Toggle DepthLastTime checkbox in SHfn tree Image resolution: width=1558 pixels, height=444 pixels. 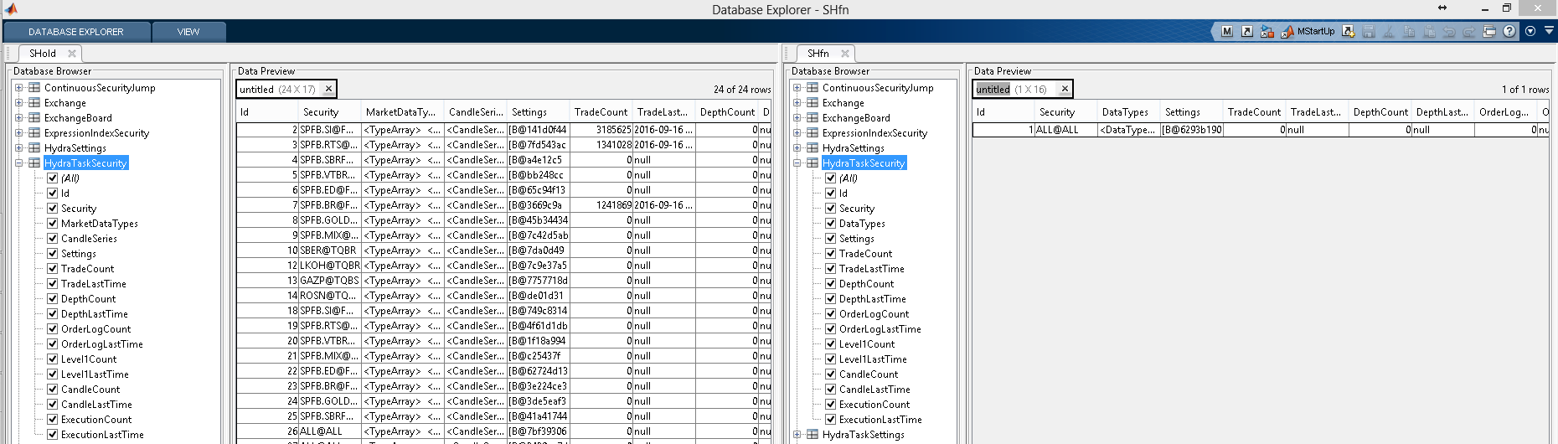[x=831, y=298]
